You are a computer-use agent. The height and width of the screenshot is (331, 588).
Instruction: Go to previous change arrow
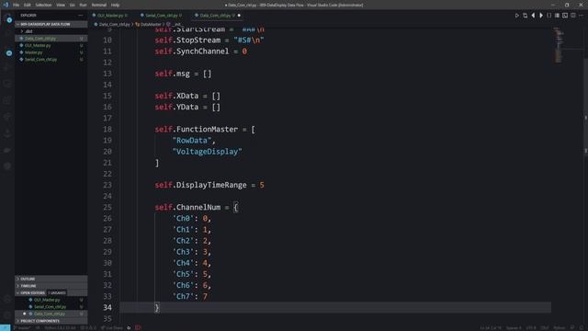click(x=533, y=16)
